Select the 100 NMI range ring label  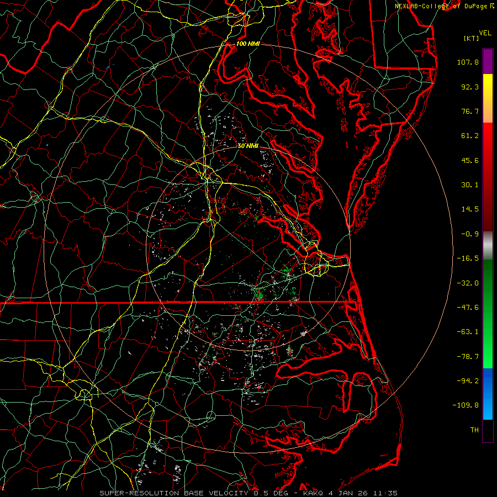point(248,44)
